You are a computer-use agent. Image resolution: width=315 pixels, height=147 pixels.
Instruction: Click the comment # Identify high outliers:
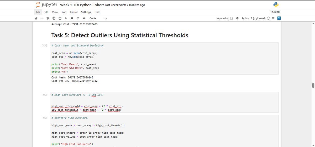pos(70,118)
